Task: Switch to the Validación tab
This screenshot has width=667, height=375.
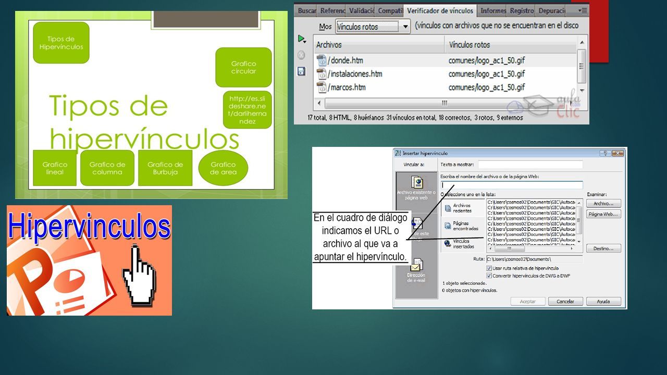Action: click(361, 10)
